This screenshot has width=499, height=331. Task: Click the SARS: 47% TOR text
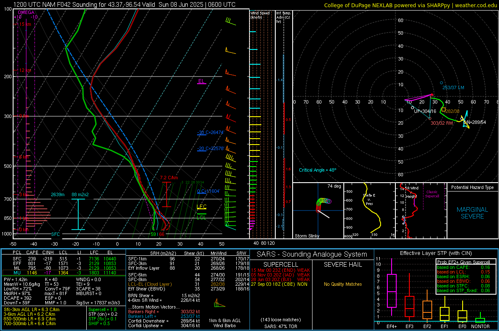(x=281, y=326)
